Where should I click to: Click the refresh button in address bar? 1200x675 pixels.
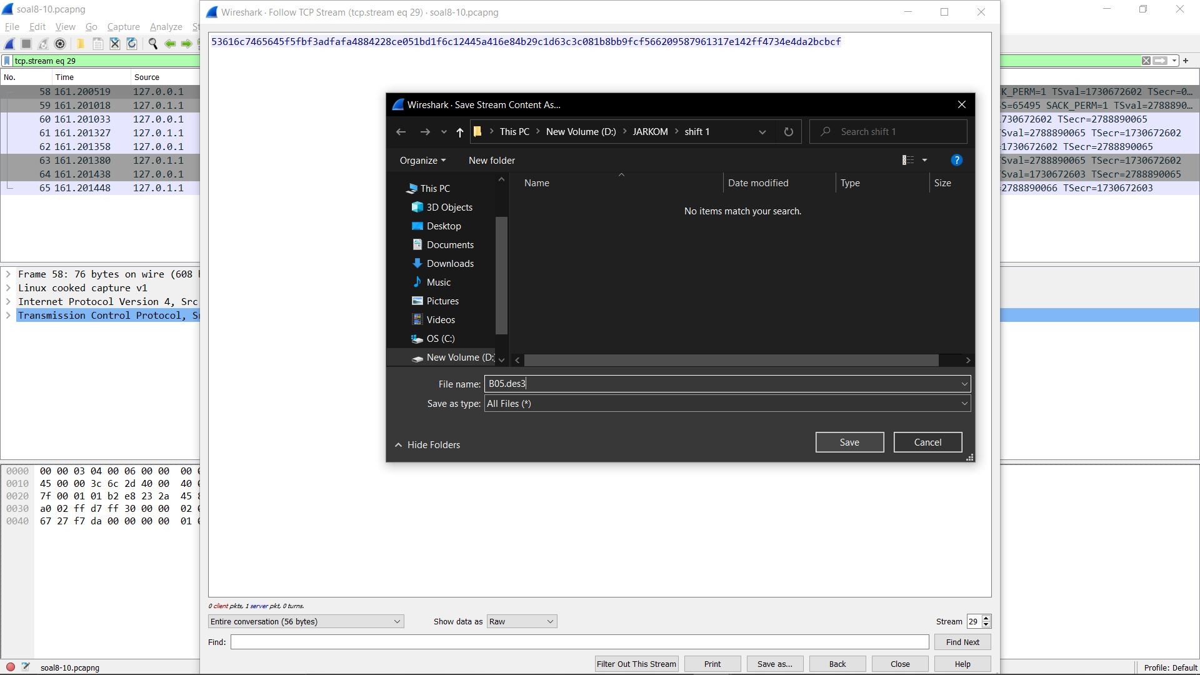click(788, 132)
